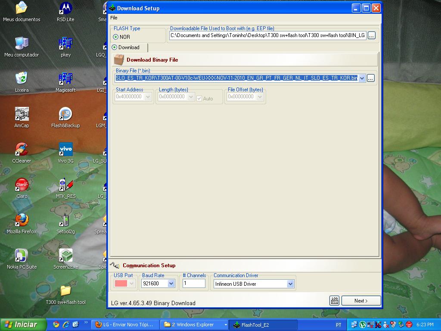
Task: Click the Next button
Action: [x=361, y=300]
